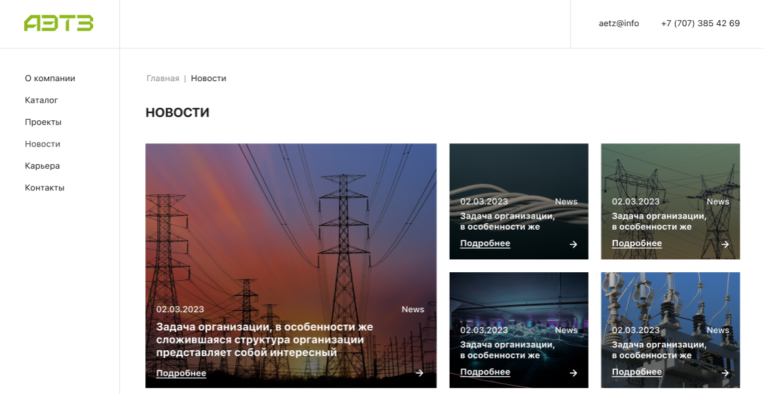Click the 'Задача организации' title on the insulators card
Image resolution: width=764 pixels, height=394 pixels.
coord(659,349)
